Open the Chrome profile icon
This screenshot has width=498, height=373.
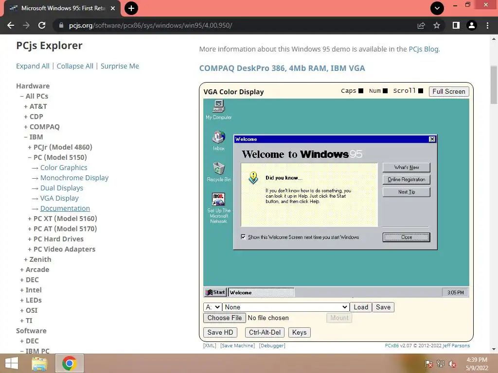click(x=472, y=25)
